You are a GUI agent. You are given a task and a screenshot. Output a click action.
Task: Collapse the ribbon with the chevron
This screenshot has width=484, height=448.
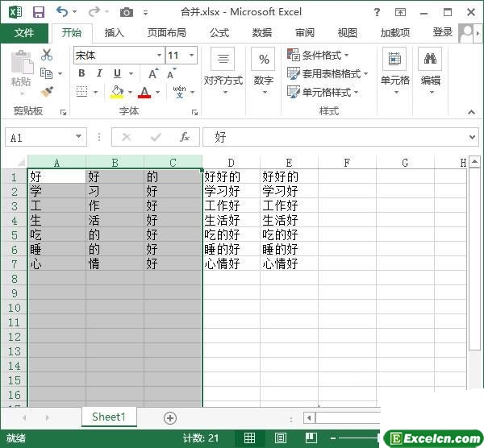pos(471,112)
